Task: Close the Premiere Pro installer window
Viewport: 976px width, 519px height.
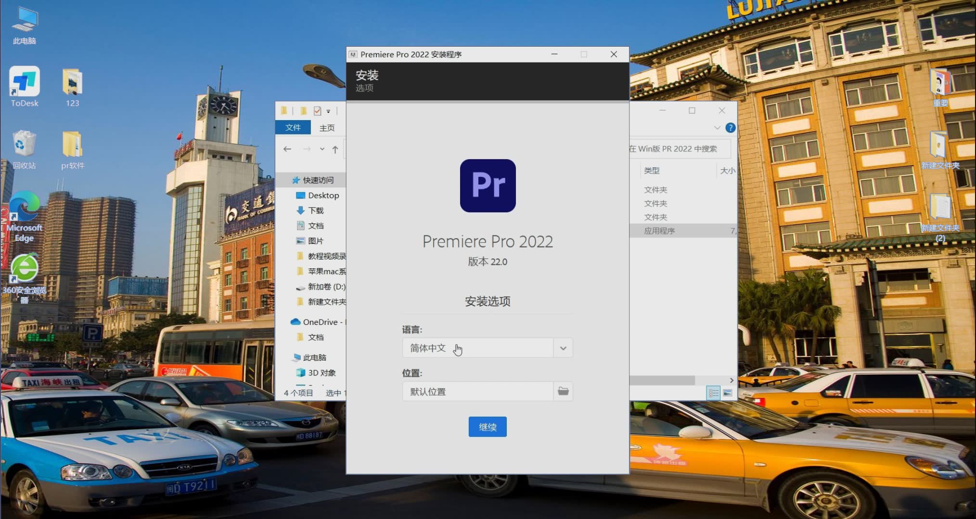Action: [614, 54]
